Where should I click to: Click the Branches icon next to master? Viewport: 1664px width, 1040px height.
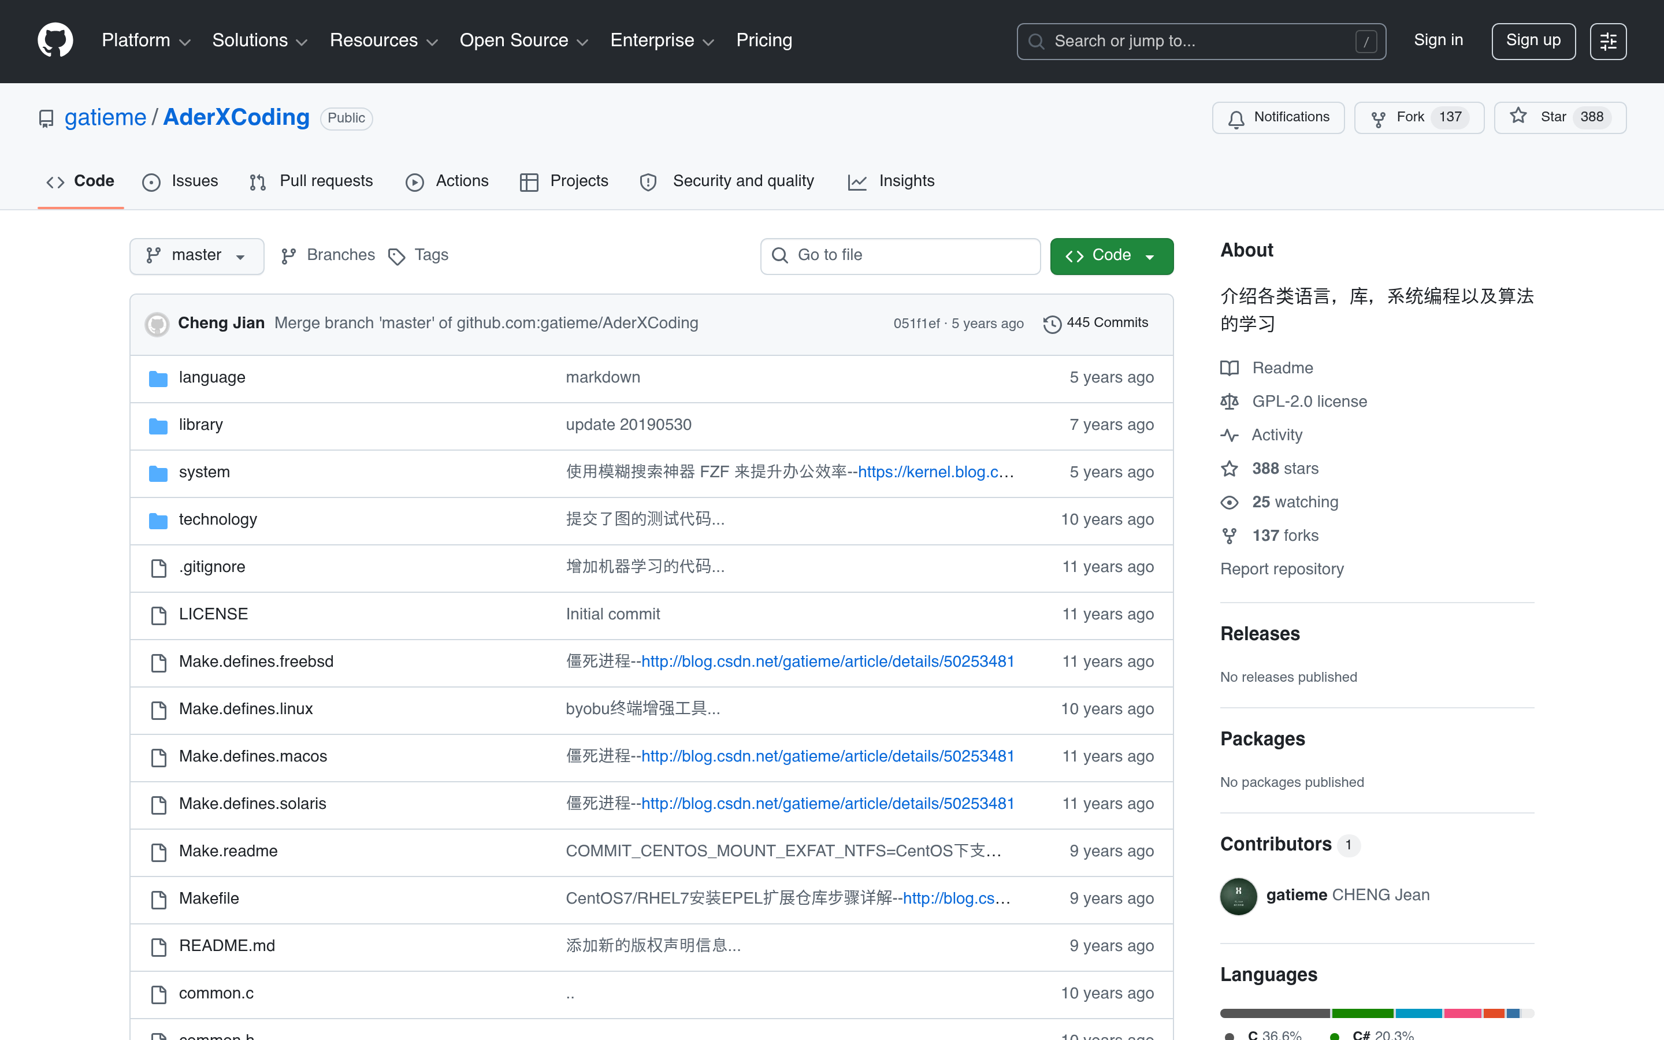coord(289,256)
